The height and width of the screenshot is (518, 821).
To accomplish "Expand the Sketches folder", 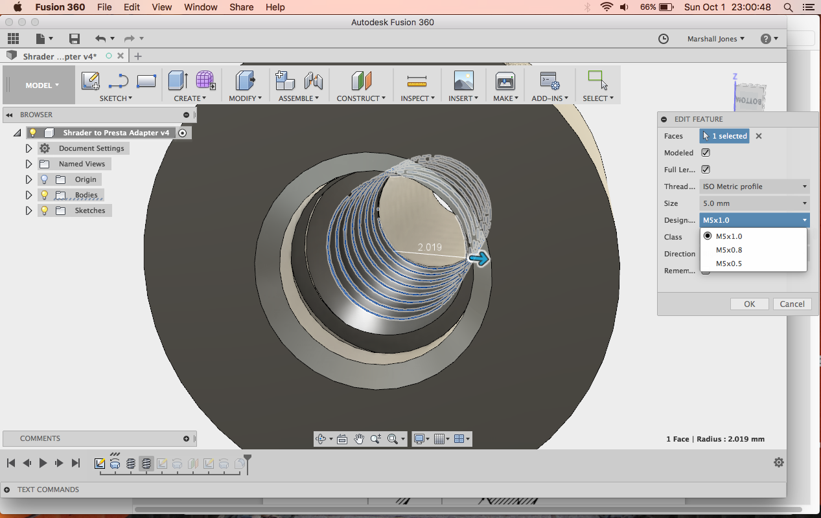I will pos(29,210).
